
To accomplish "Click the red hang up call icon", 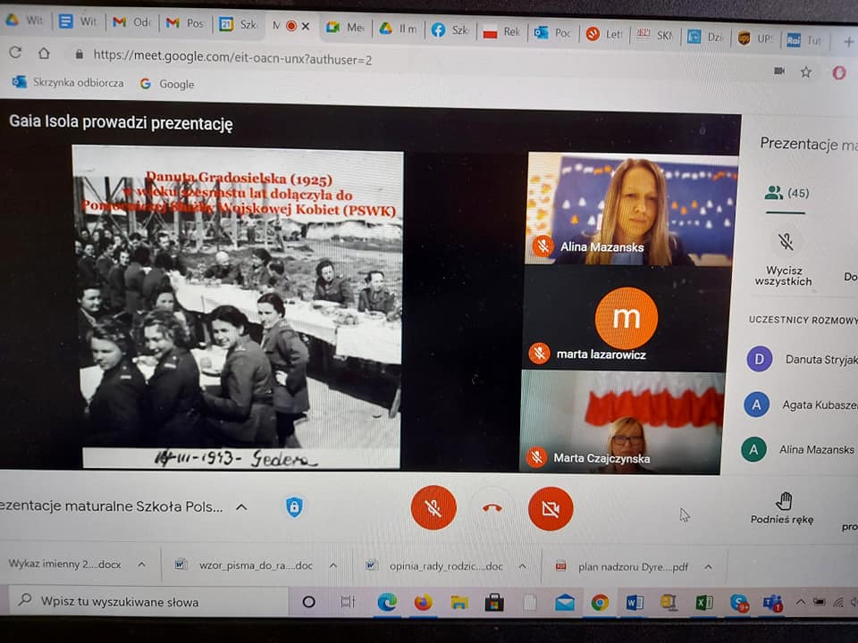I will (x=492, y=508).
